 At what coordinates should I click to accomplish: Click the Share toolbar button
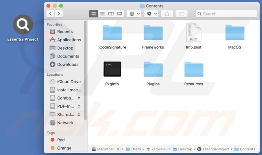click(167, 14)
